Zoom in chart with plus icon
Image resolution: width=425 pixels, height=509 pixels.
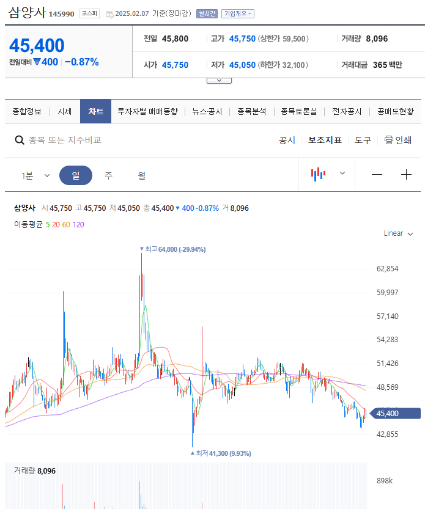coord(406,175)
